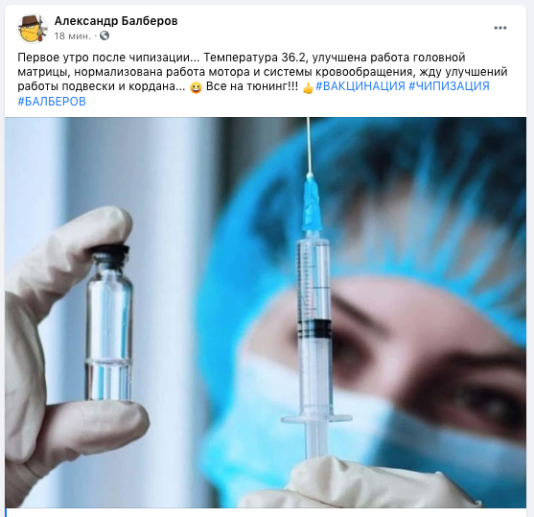Click the globe public-audience icon
534x517 pixels.
104,35
